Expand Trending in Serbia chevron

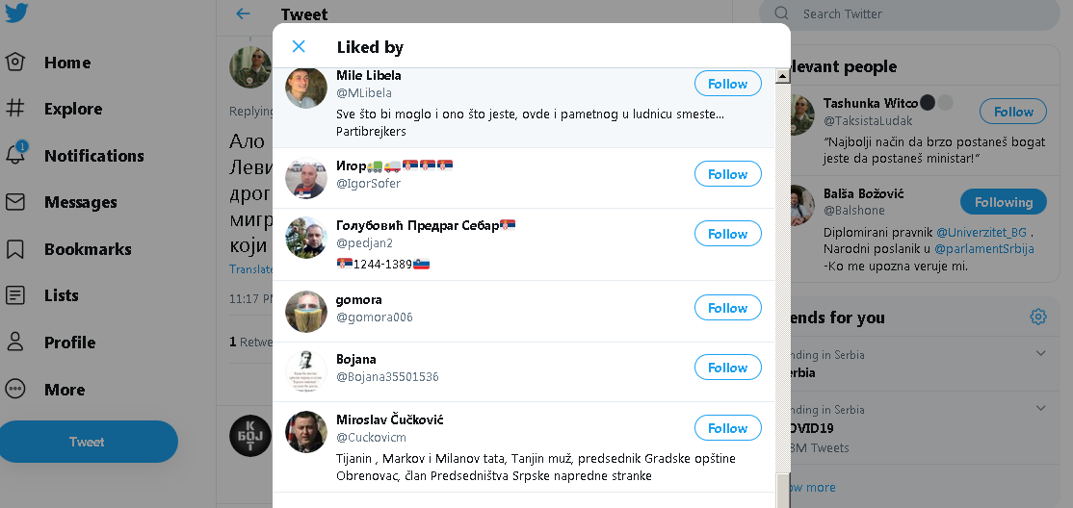pos(1040,354)
